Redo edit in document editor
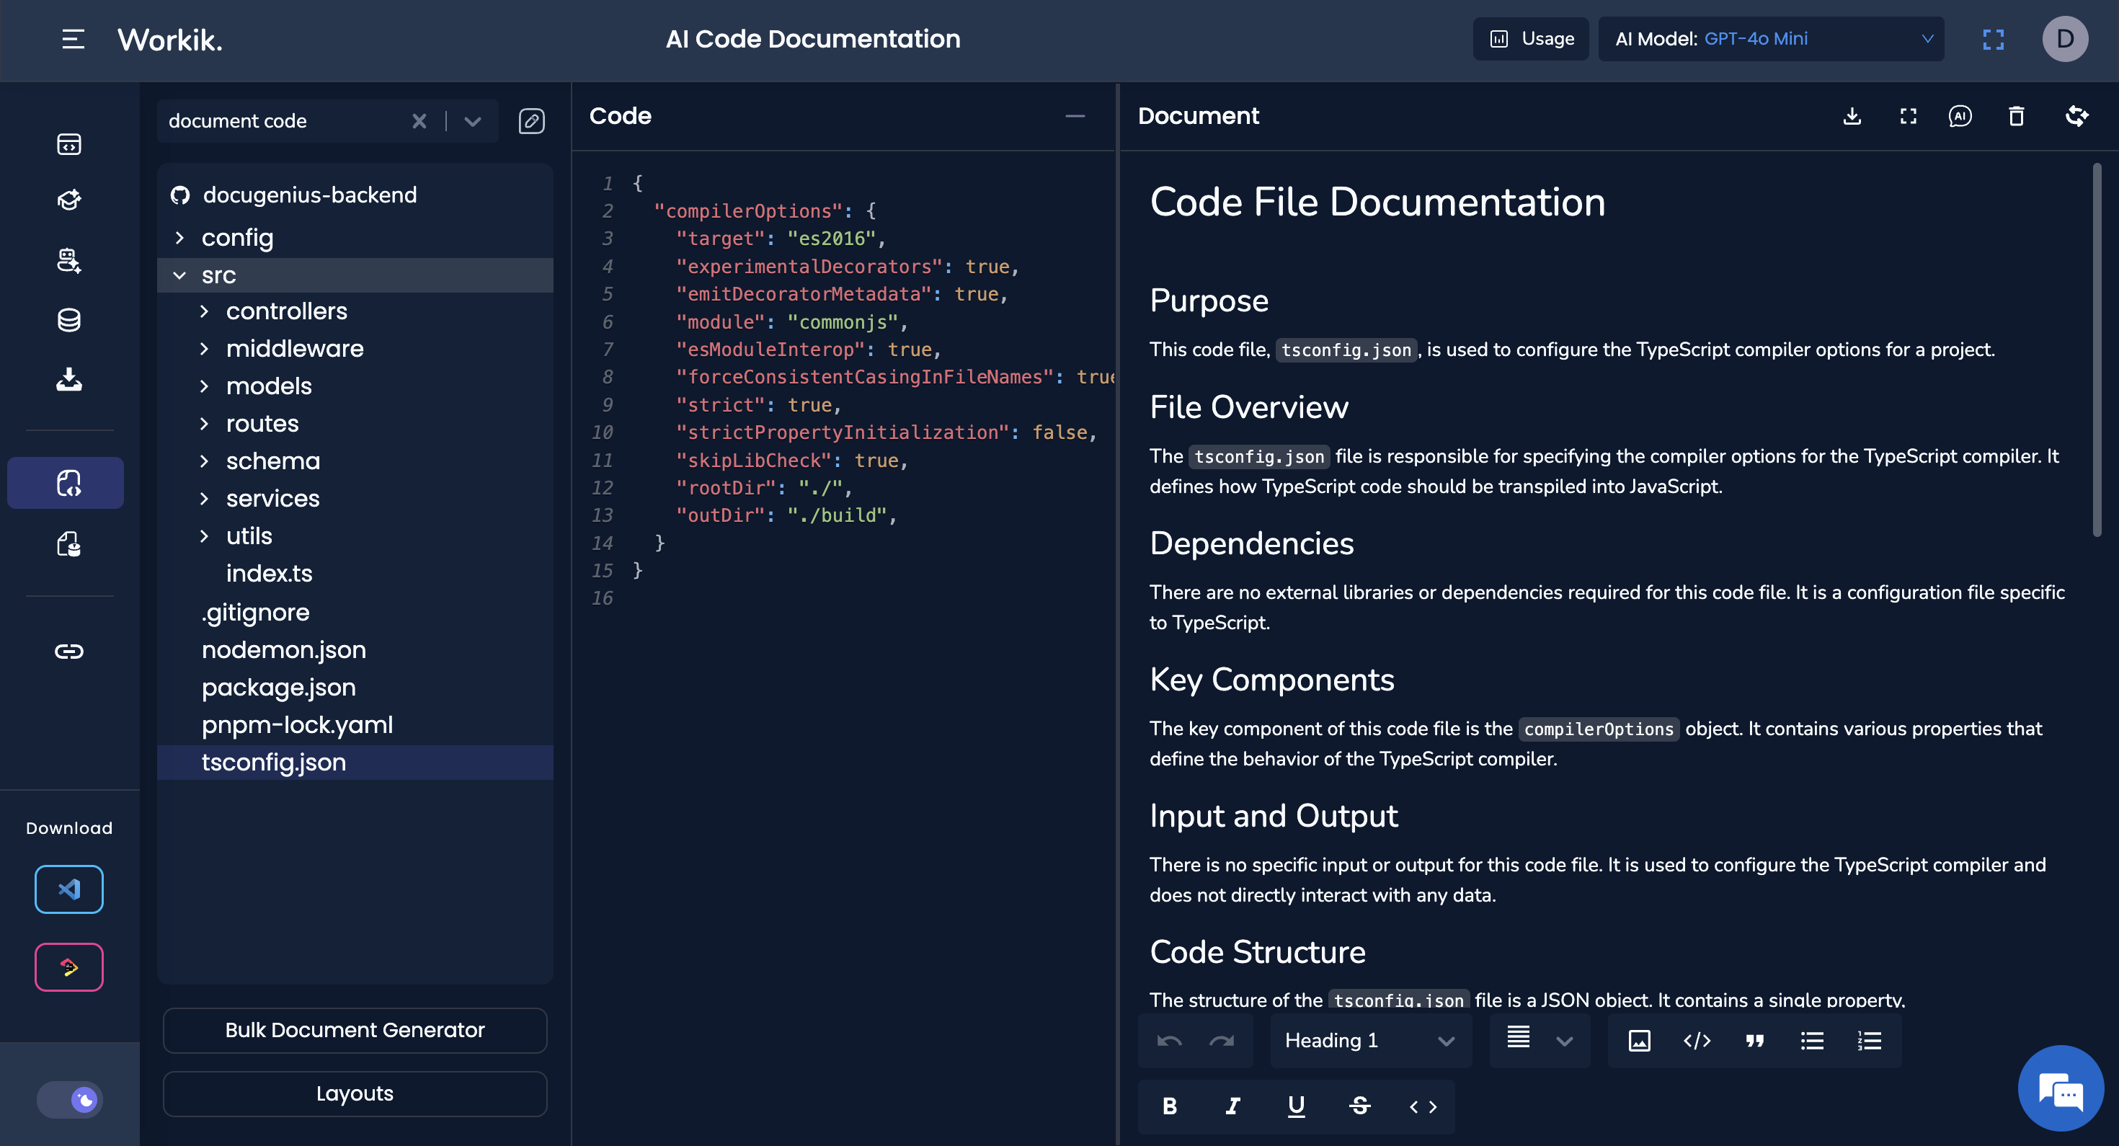The height and width of the screenshot is (1146, 2119). click(1222, 1041)
